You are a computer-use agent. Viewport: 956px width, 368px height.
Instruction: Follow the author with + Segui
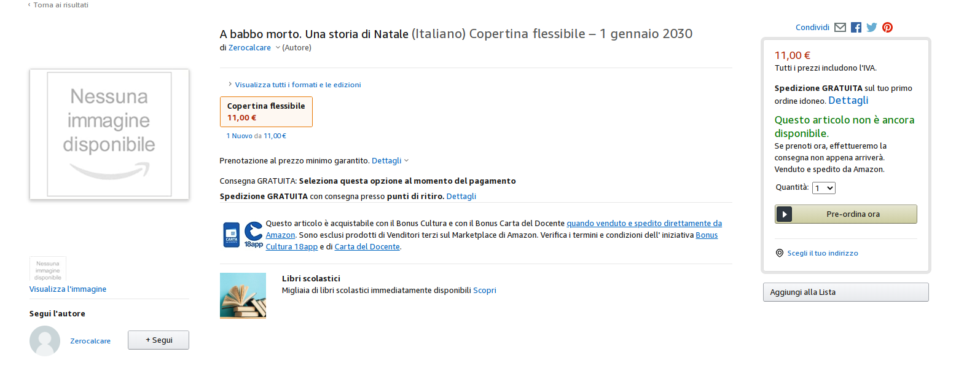[x=159, y=340]
